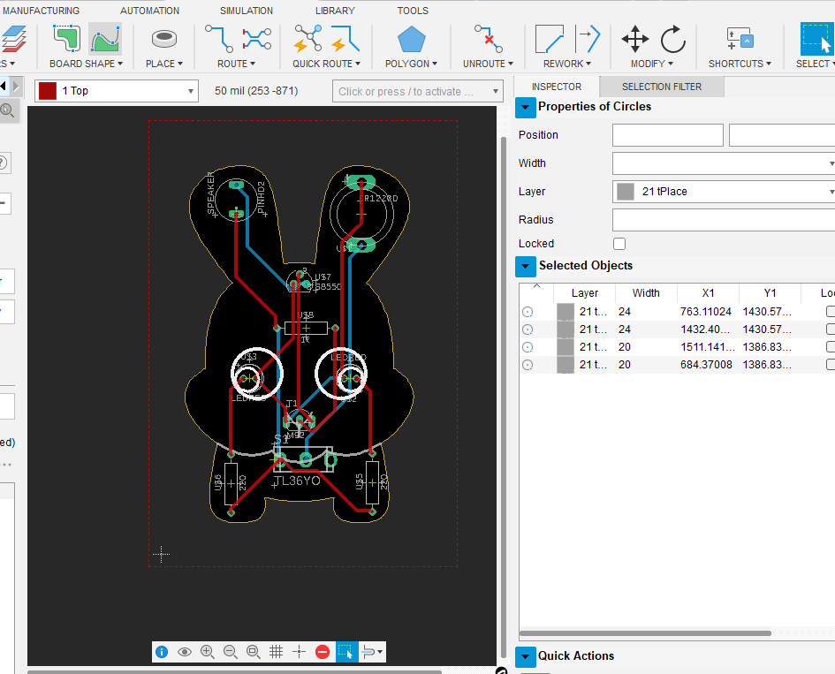Collapse the Selected Objects section

(x=526, y=266)
